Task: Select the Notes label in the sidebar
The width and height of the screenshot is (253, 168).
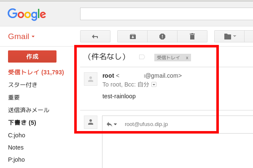Action: [x=16, y=147]
